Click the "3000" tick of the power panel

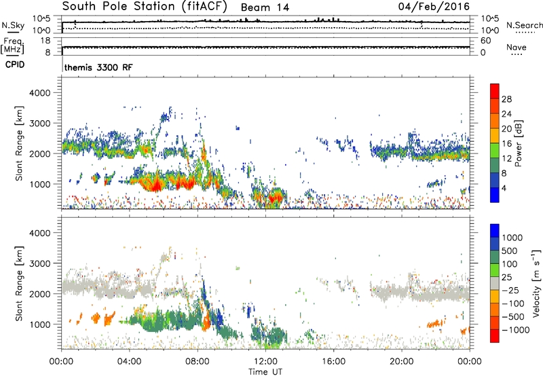tap(39, 124)
